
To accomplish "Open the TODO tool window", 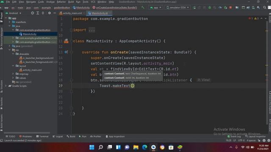I will [x=10, y=136].
